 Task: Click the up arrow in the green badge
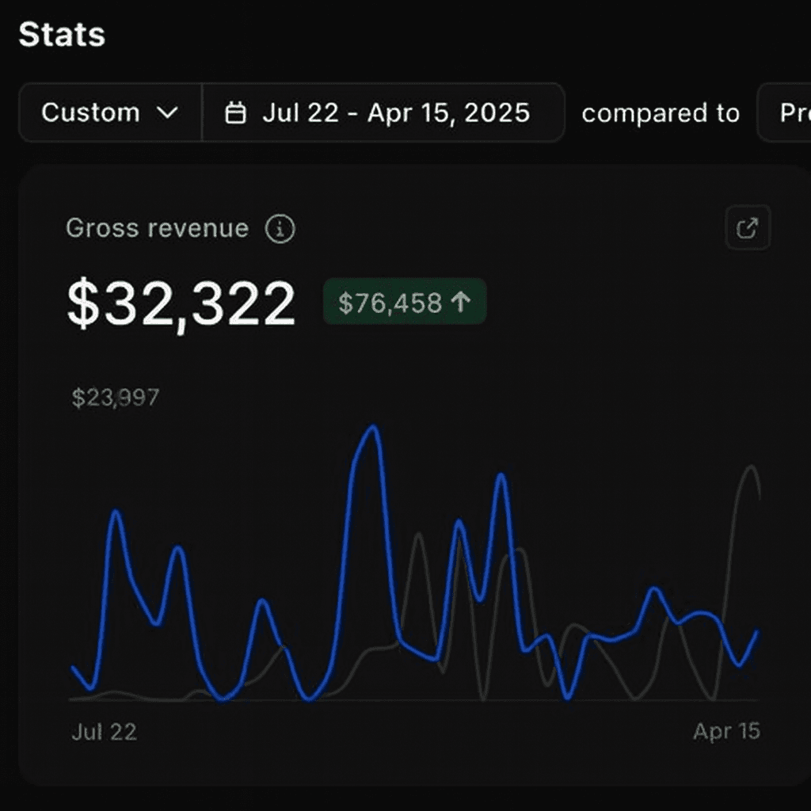461,302
